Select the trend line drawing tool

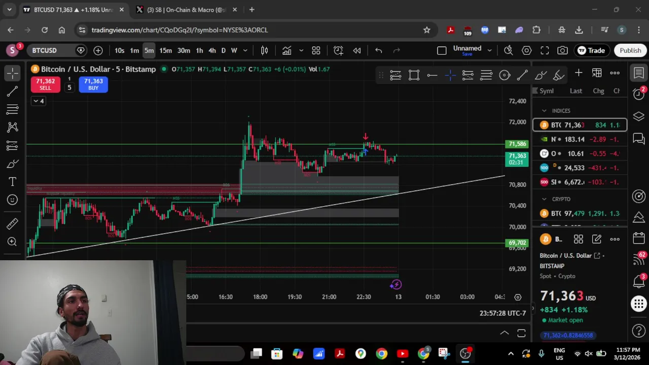(x=12, y=92)
